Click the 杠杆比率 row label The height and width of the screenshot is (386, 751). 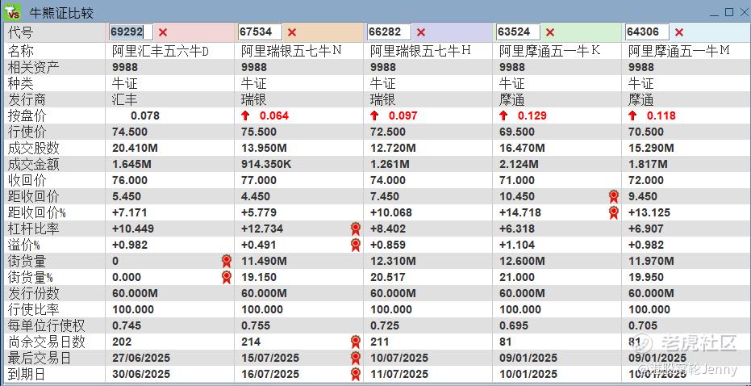click(x=34, y=229)
